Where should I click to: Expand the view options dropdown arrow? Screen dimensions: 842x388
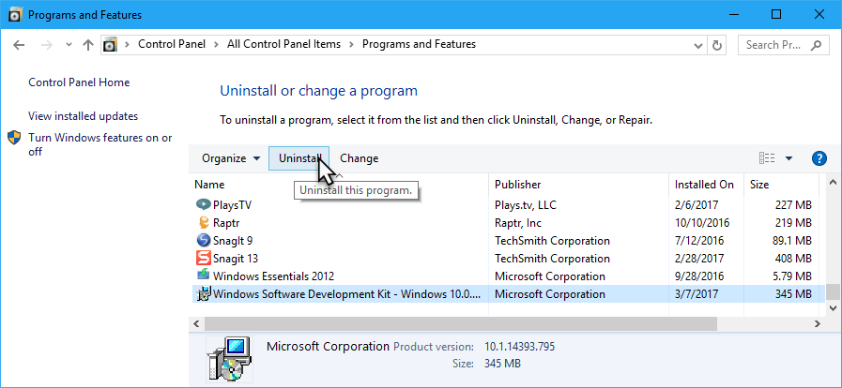click(788, 158)
